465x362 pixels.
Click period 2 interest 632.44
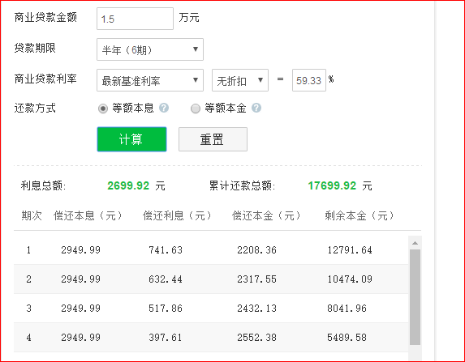click(x=166, y=279)
